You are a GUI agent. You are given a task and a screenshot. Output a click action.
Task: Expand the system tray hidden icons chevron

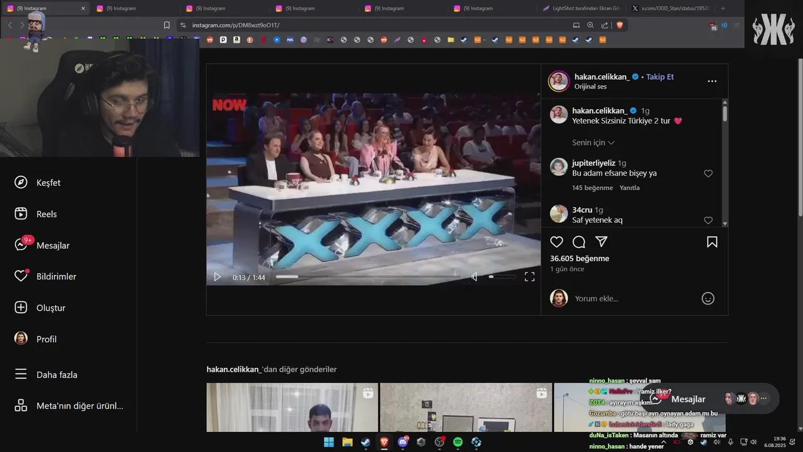click(x=664, y=442)
